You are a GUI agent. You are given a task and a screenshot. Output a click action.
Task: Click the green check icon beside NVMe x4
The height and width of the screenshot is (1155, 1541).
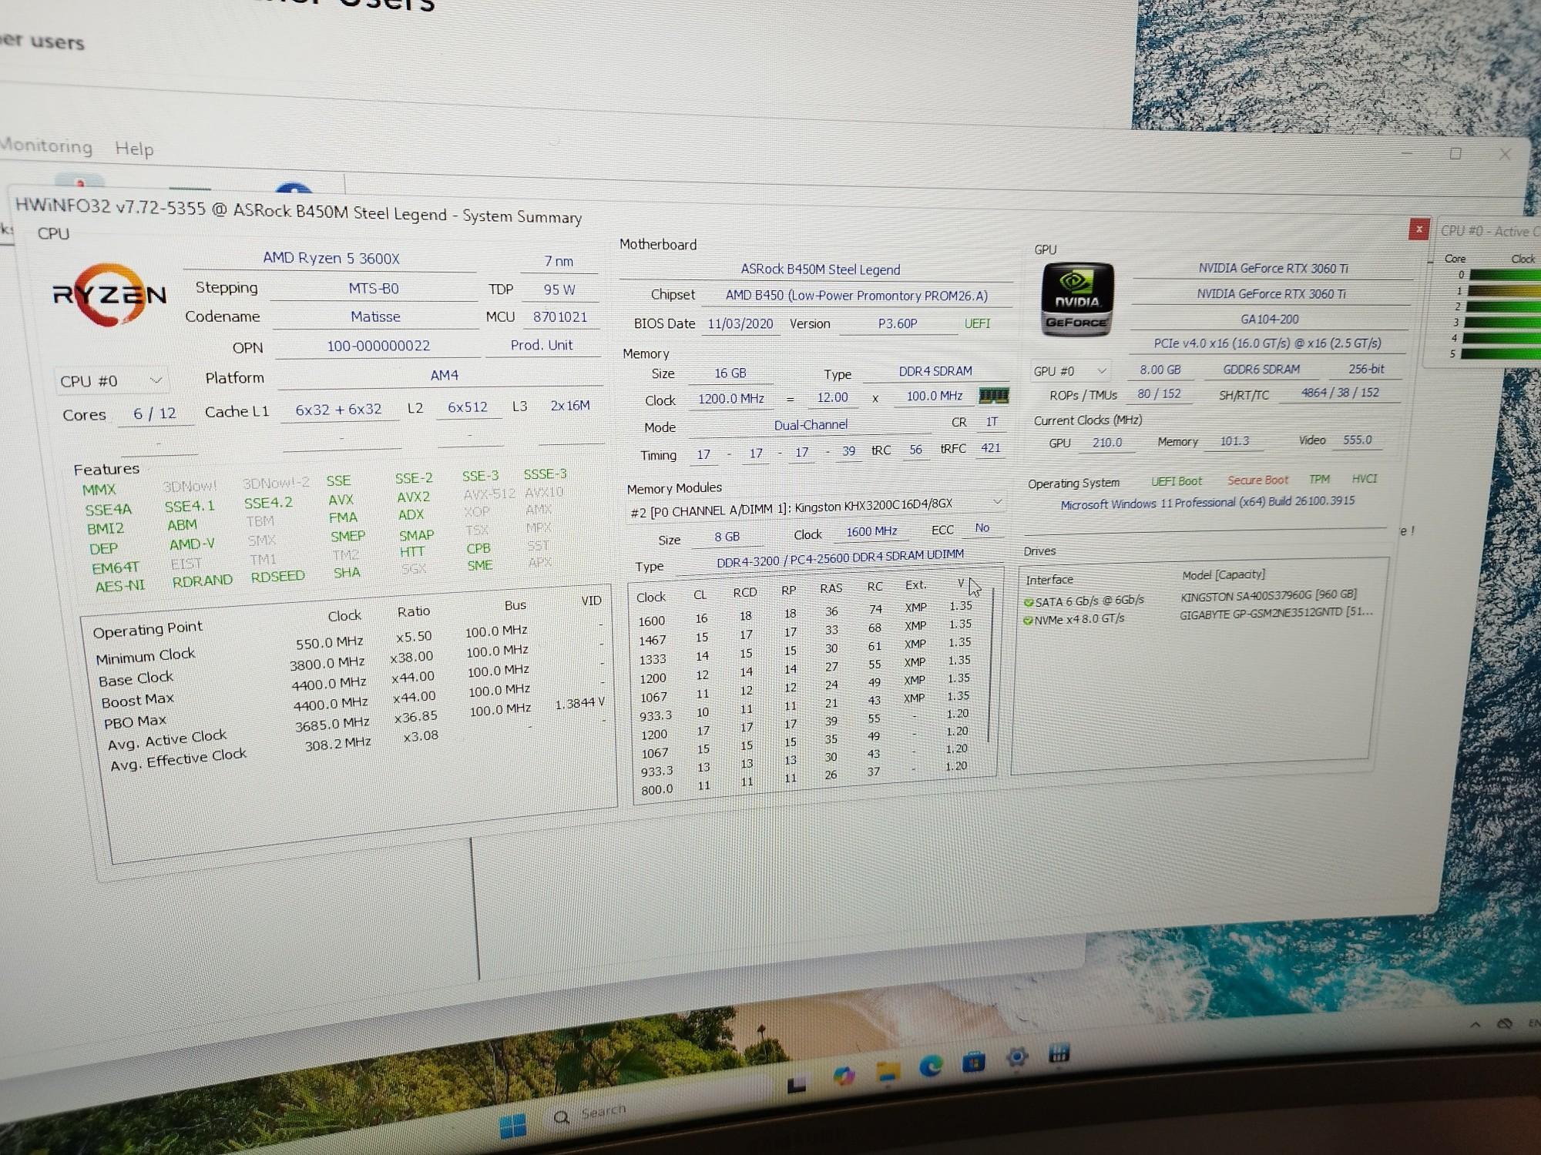(1028, 621)
